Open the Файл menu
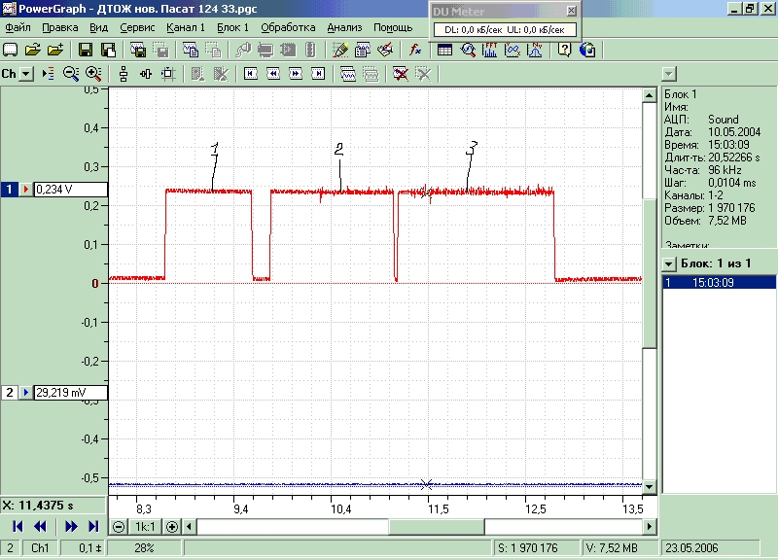778x560 pixels. [18, 28]
